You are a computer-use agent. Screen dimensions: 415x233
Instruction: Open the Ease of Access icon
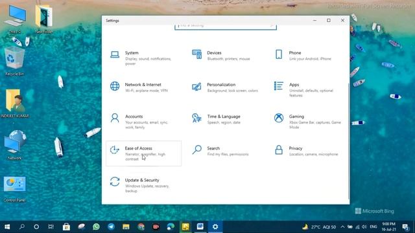coord(115,150)
